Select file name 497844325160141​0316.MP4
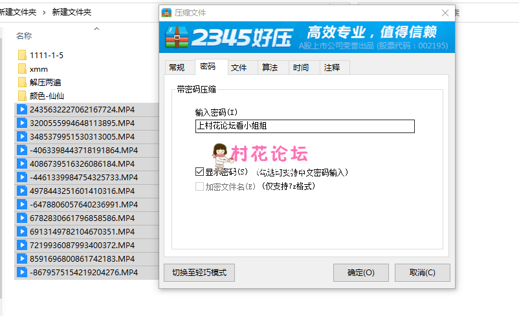The width and height of the screenshot is (519, 316). coord(82,191)
